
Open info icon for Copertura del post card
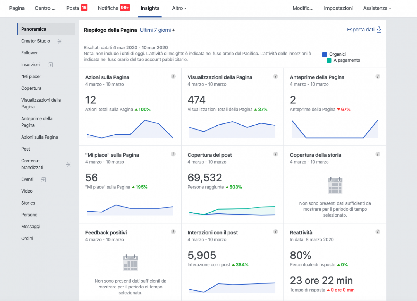(x=275, y=154)
